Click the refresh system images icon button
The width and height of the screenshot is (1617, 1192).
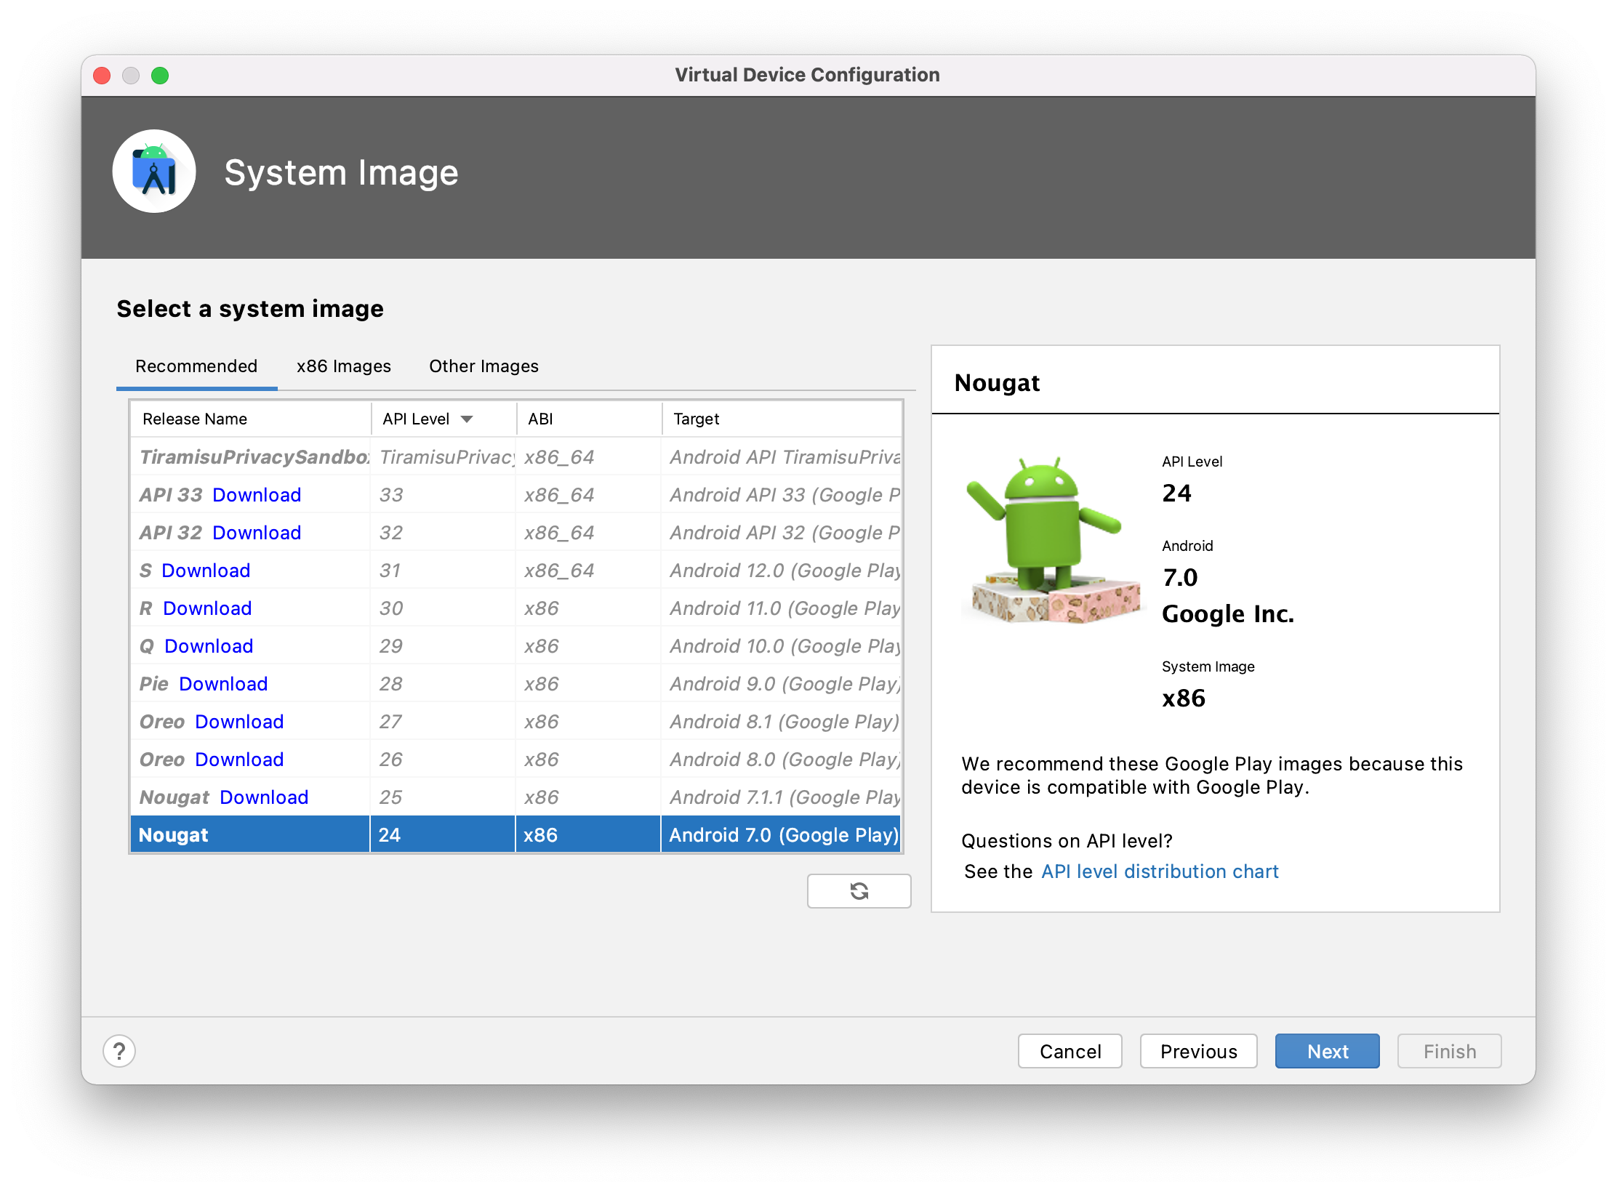pyautogui.click(x=859, y=890)
